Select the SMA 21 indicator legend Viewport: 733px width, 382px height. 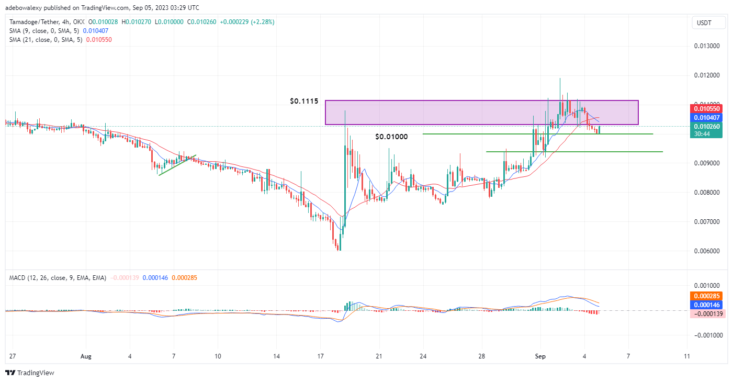click(61, 40)
